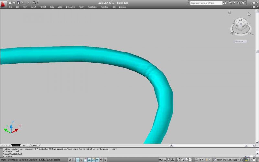
Task: Open the Help menu
Action: pyautogui.click(x=114, y=7)
